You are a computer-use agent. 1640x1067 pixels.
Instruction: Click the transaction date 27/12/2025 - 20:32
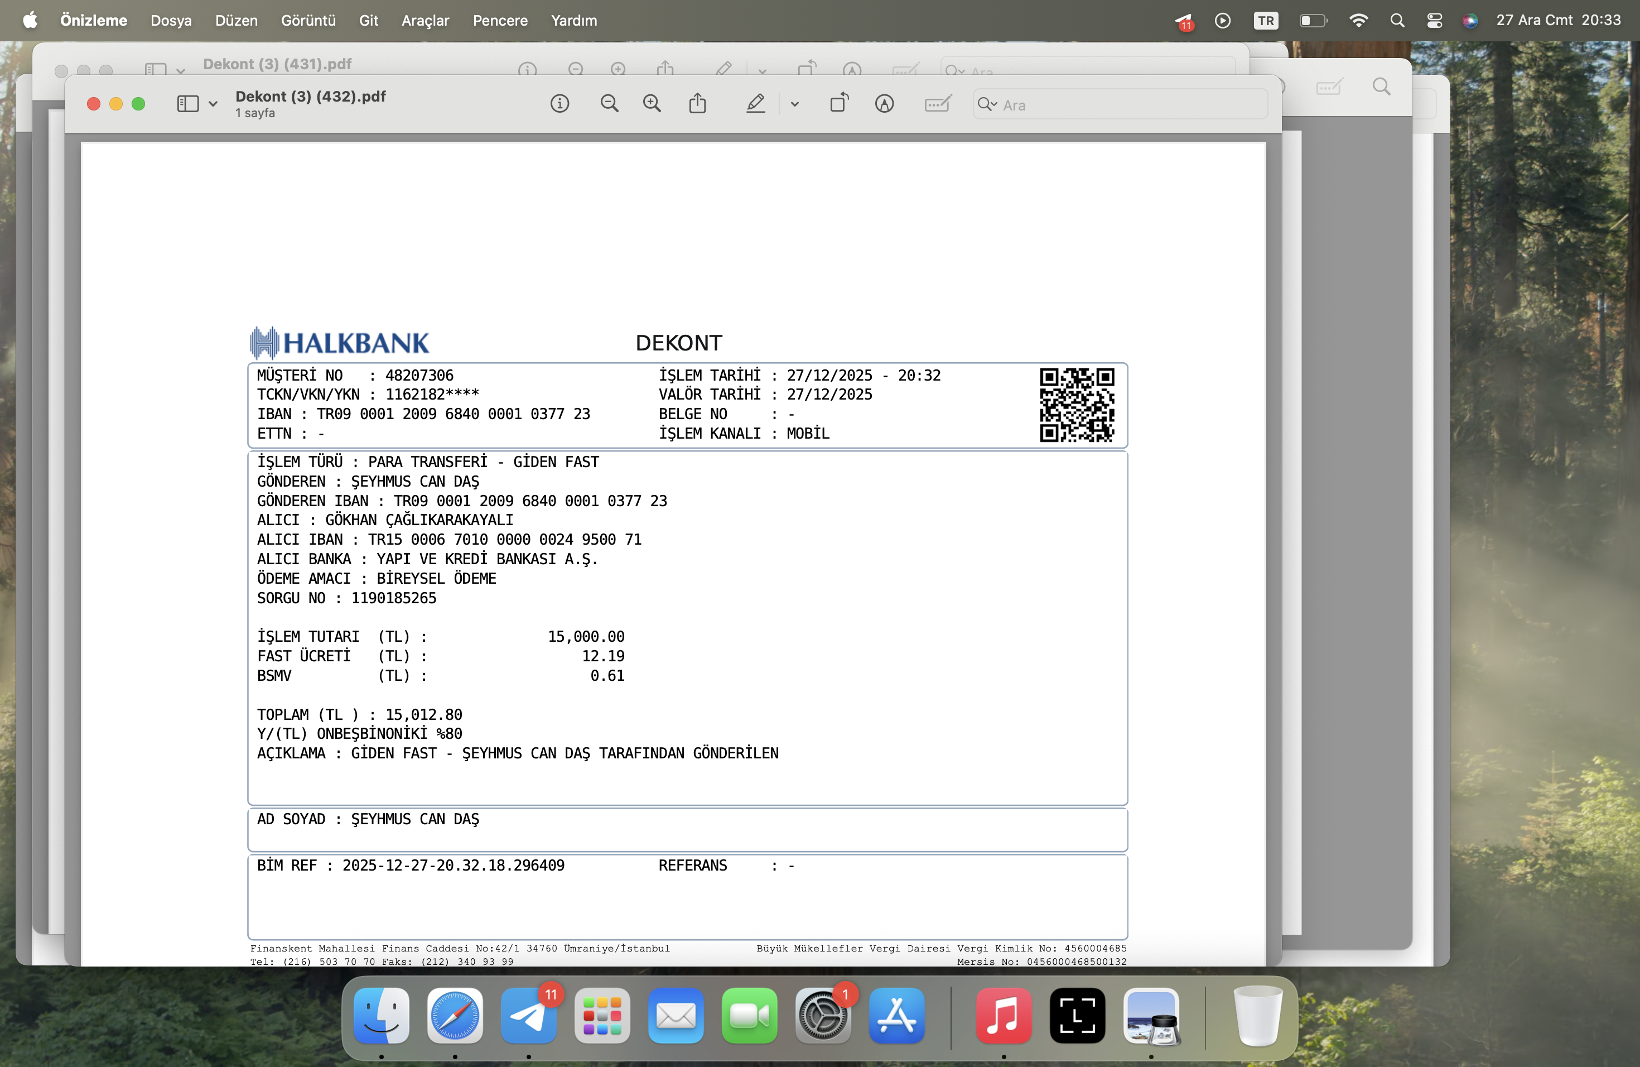pos(864,375)
